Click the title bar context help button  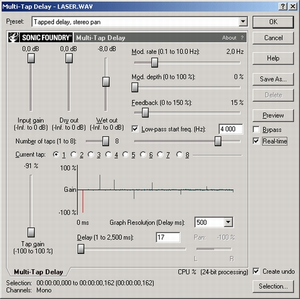283,7
